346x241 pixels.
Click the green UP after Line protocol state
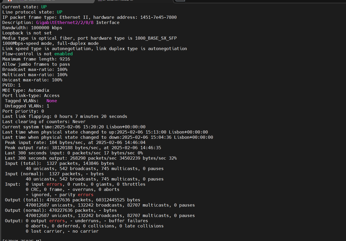(x=60, y=12)
